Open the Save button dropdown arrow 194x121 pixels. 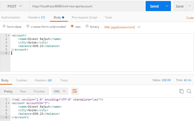(189, 6)
